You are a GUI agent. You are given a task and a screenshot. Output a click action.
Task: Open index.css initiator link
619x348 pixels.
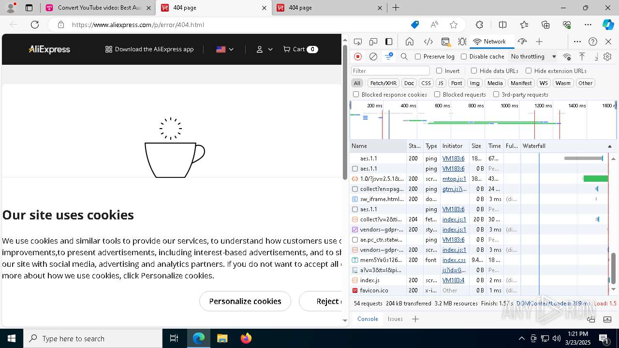[454, 260]
